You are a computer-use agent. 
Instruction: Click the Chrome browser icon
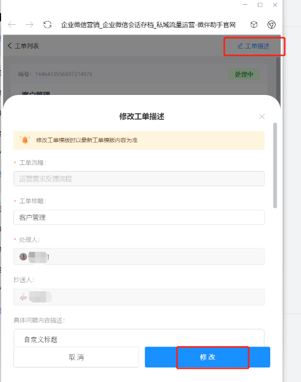[x=271, y=24]
